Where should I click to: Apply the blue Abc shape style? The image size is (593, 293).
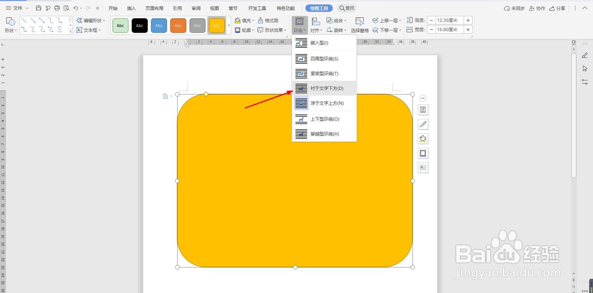coord(159,26)
